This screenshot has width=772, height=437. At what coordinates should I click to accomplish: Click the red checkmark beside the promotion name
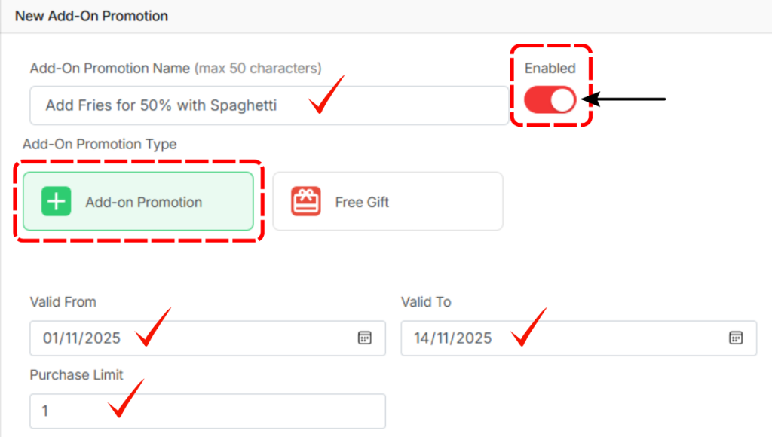click(326, 96)
